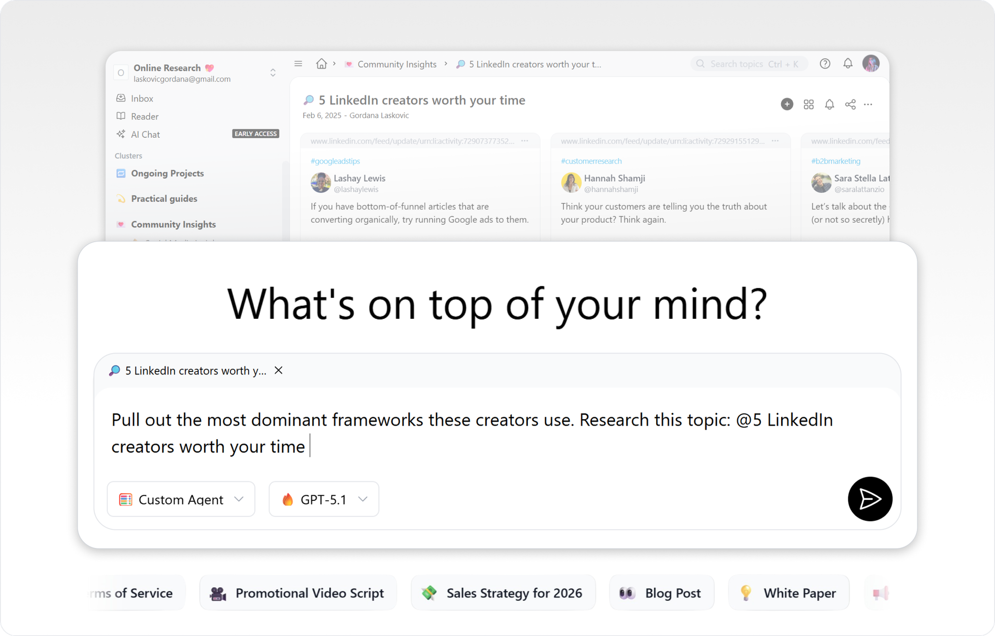Click the Search topics field
This screenshot has width=995, height=636.
[749, 64]
